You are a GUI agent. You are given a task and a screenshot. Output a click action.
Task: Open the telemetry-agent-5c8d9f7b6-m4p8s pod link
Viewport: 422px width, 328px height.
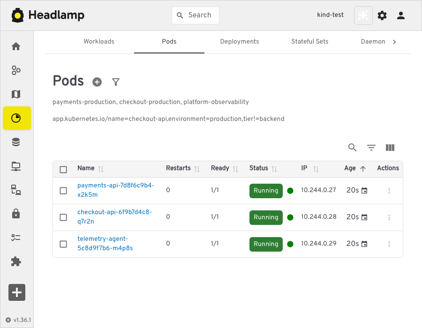pos(105,243)
